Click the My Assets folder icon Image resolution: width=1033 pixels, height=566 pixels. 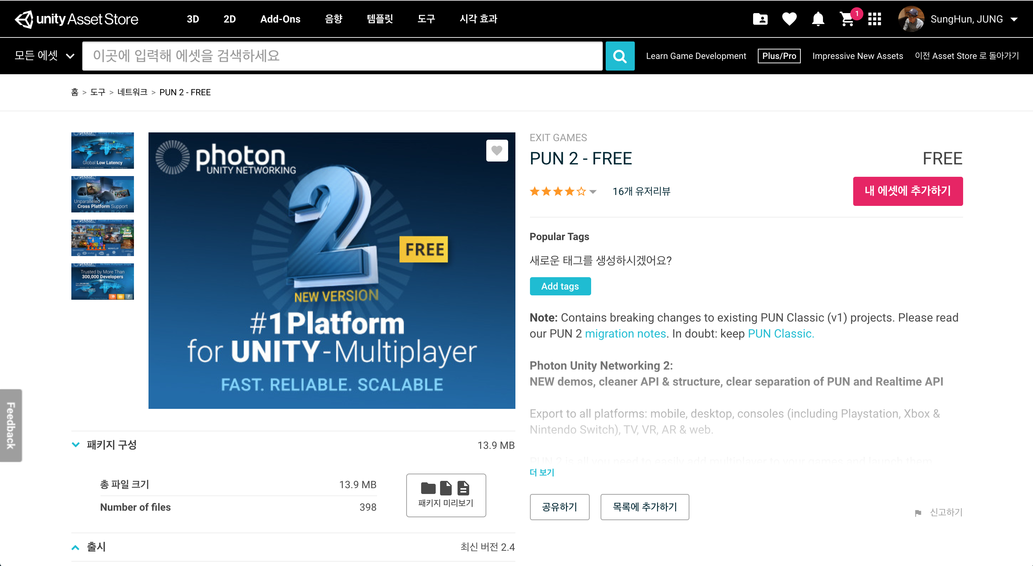(760, 19)
